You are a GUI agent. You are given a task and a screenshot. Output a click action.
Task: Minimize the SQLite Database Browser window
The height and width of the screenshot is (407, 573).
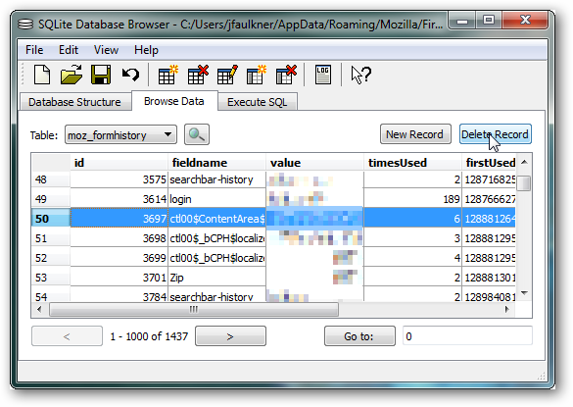tap(462, 21)
